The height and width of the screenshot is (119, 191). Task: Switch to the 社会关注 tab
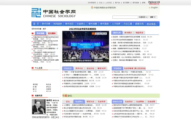point(68,68)
